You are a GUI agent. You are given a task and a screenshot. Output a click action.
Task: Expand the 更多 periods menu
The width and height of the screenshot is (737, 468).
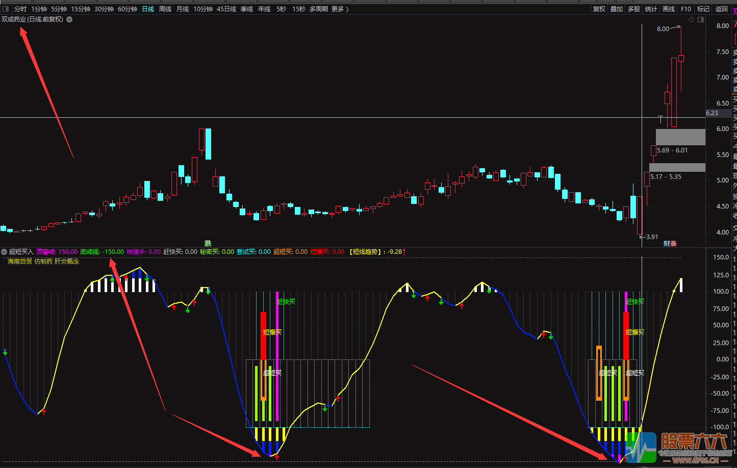coord(340,9)
